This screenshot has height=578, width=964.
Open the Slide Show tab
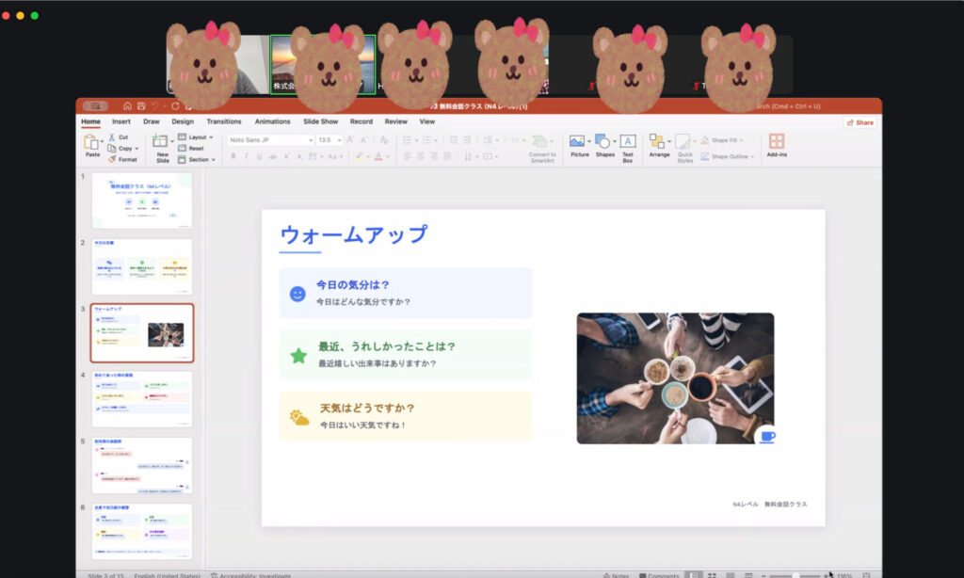[x=320, y=121]
